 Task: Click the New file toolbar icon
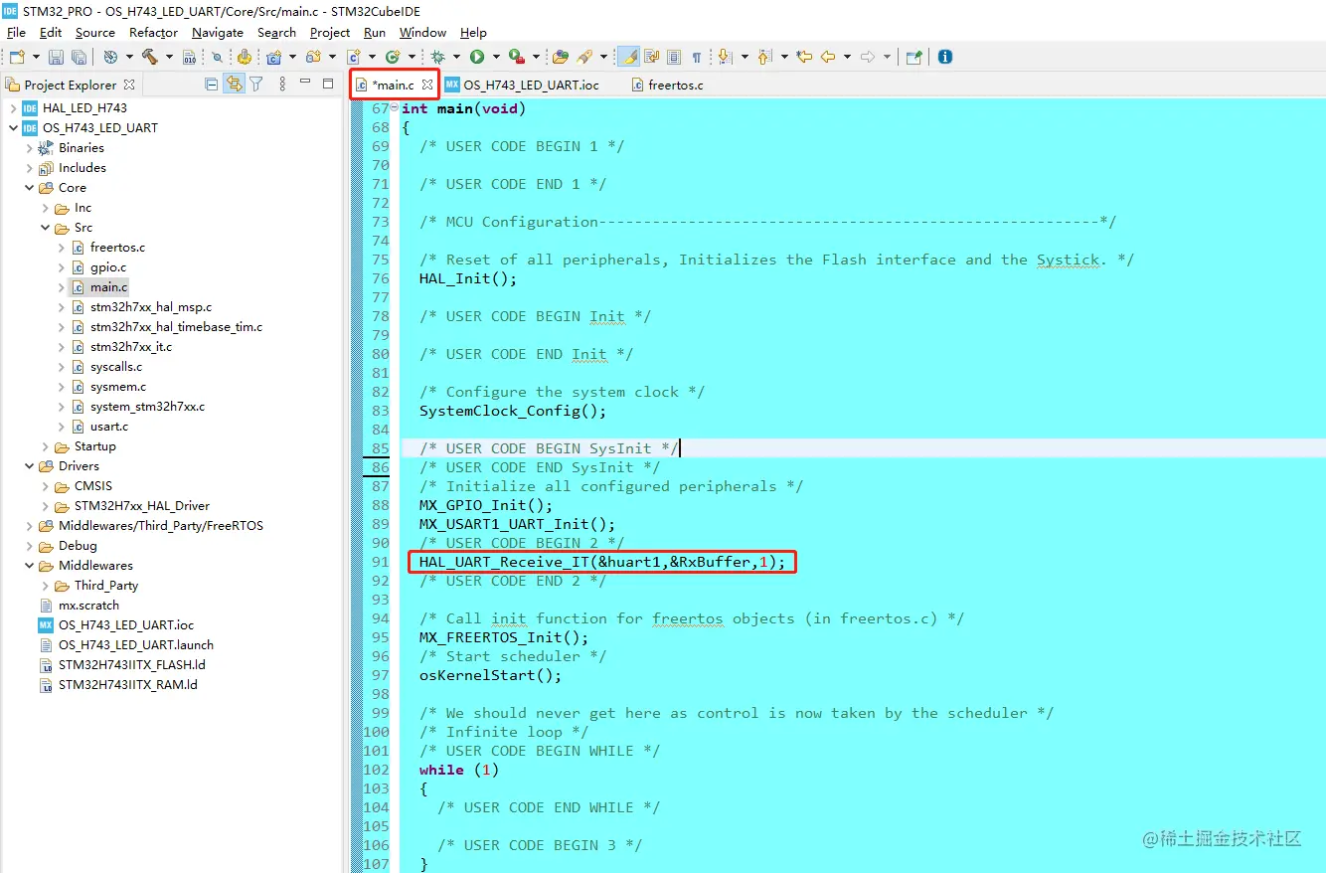[x=16, y=57]
